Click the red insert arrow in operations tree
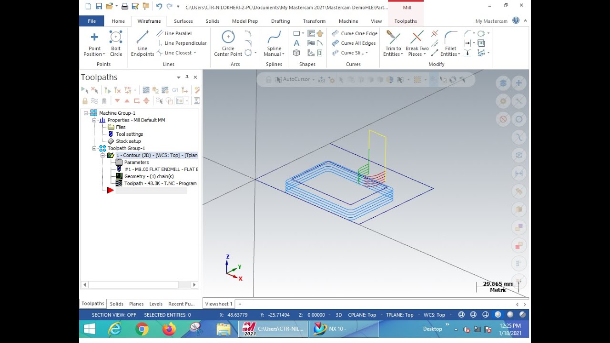 (110, 191)
